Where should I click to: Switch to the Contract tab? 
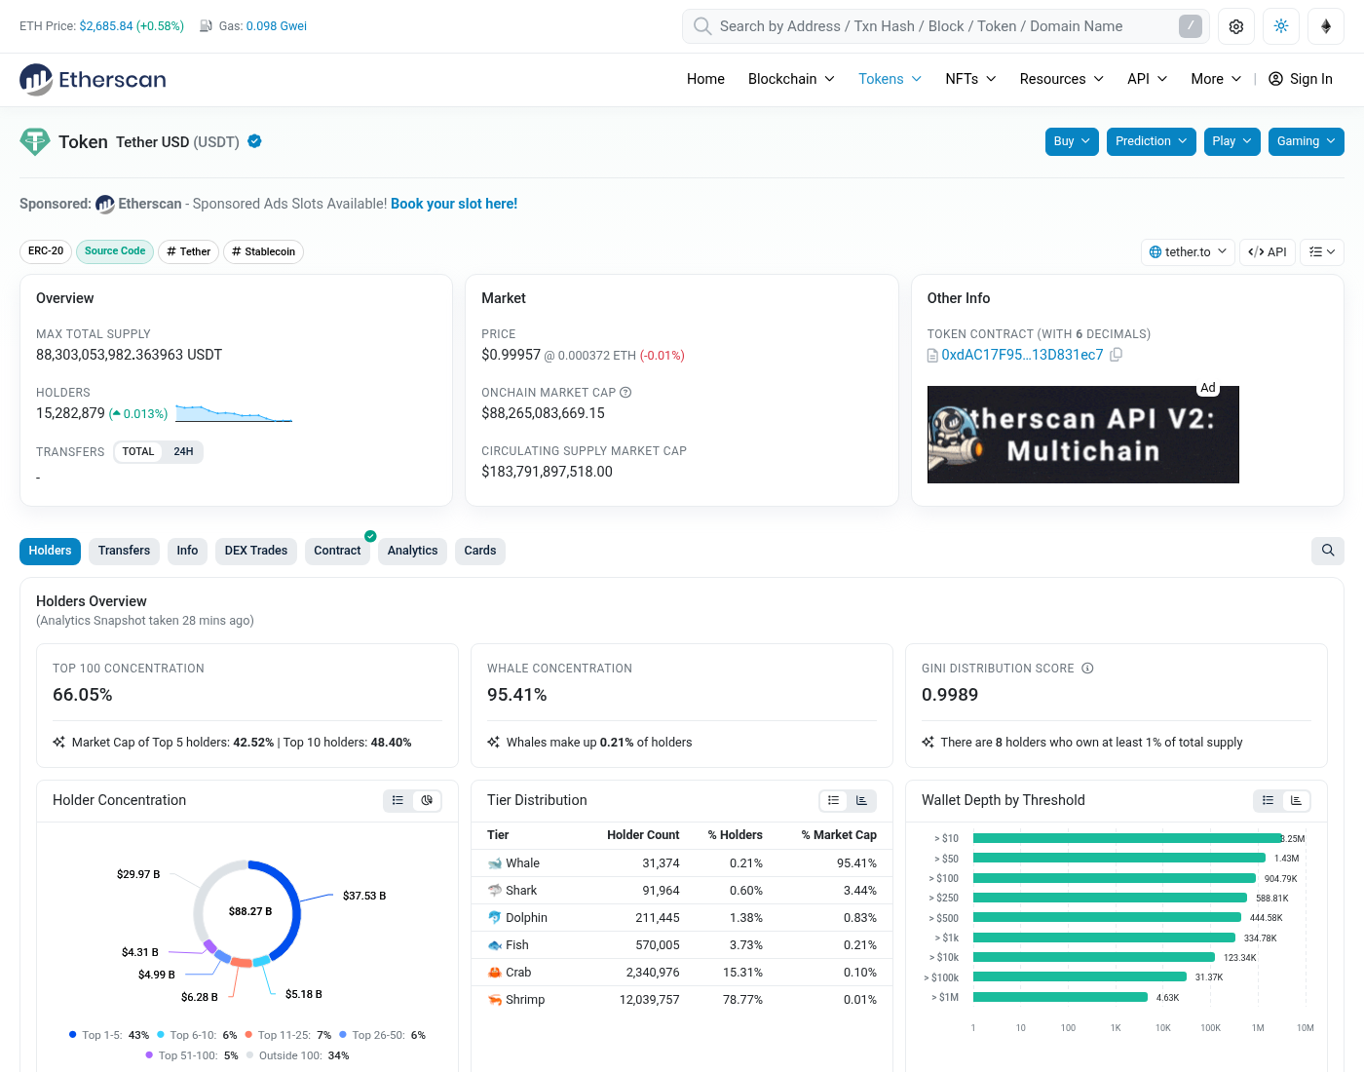click(337, 551)
